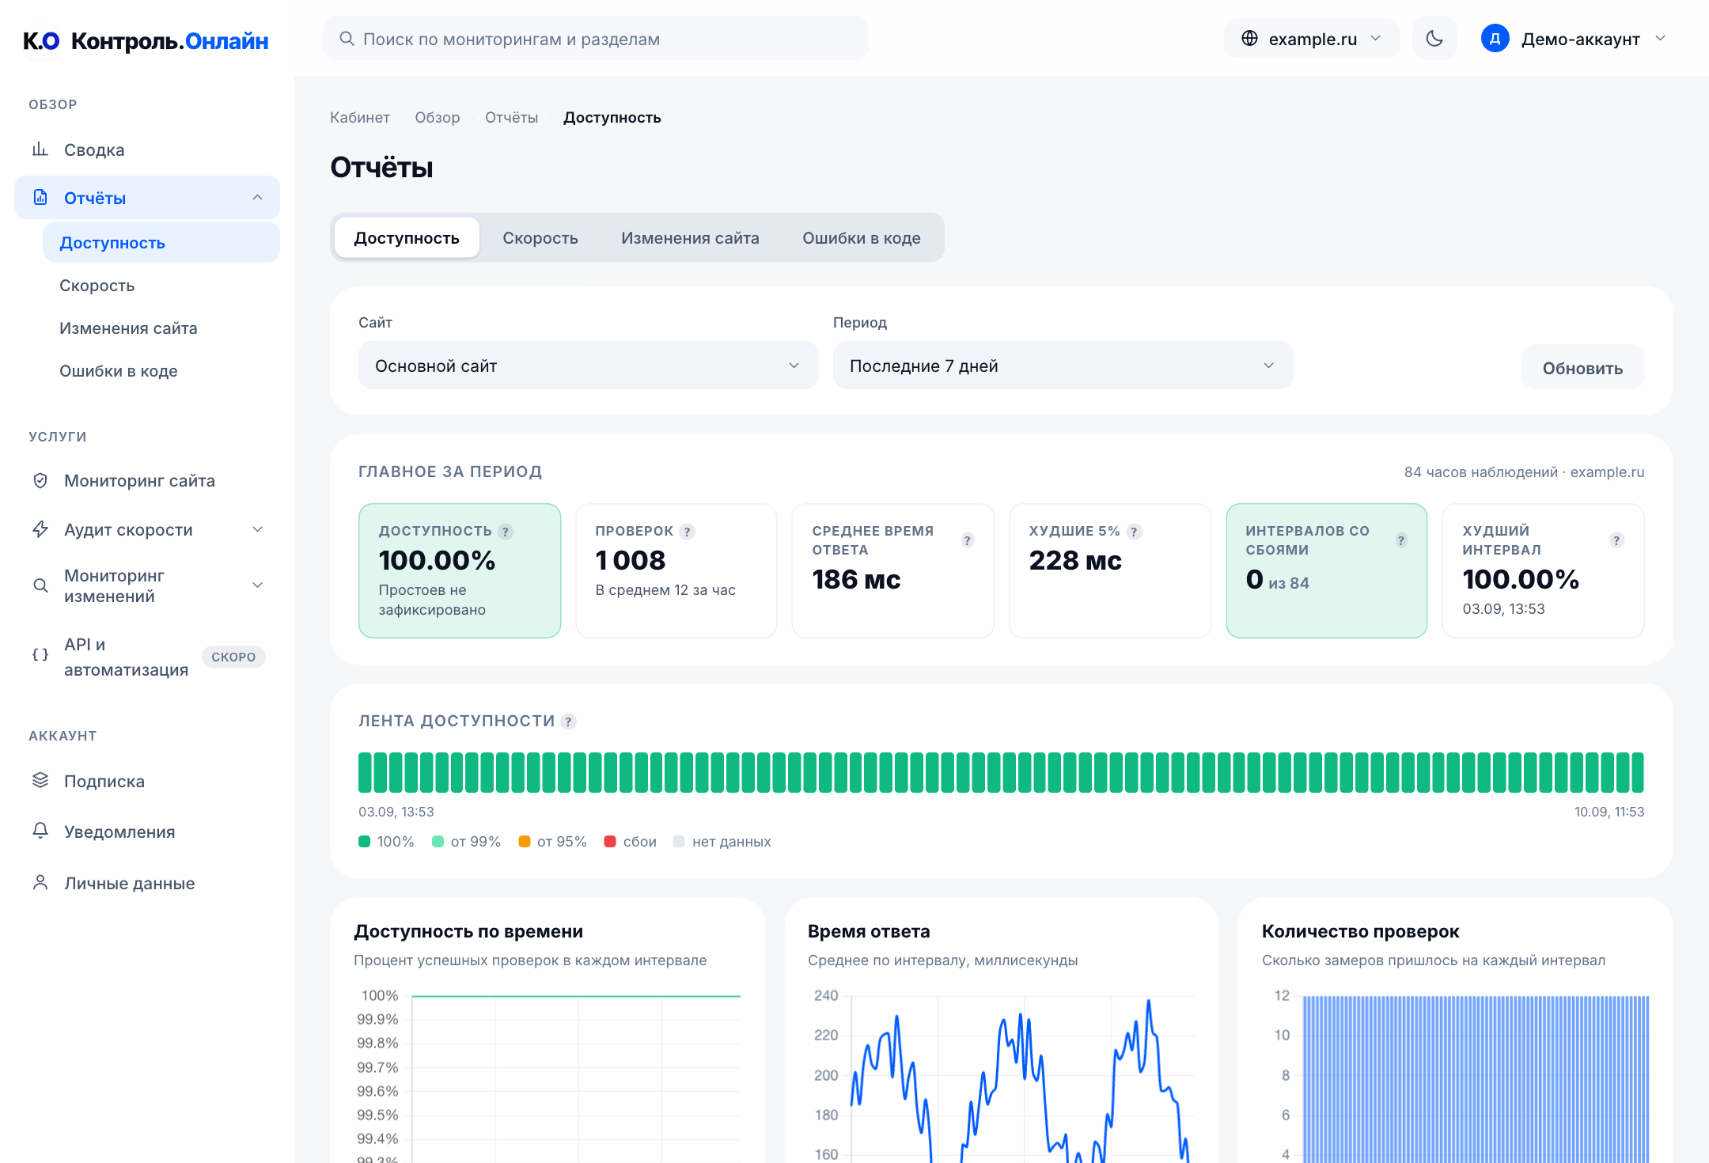
Task: Open help icon next to Проверок metric
Action: pyautogui.click(x=688, y=532)
